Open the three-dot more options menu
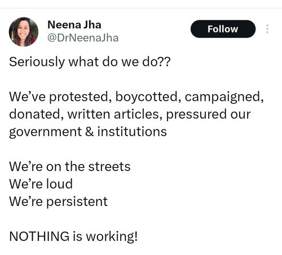Image resolution: width=282 pixels, height=255 pixels. [x=267, y=29]
